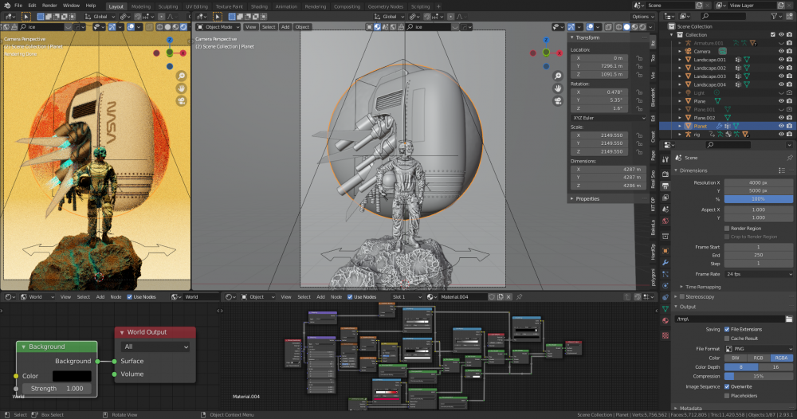Click the pan hand gizmo in main viewport
797x419 pixels.
point(558,88)
